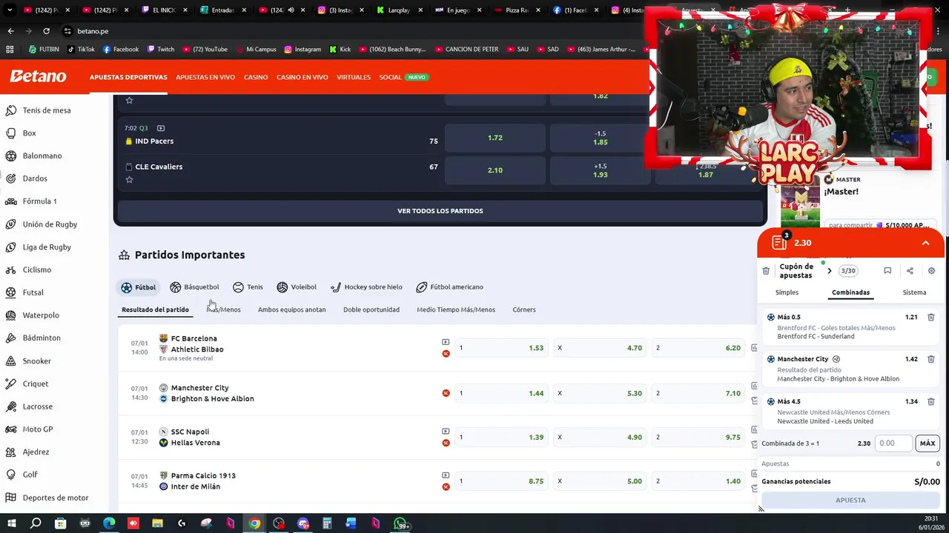
Task: Switch to the Córners market tab
Action: coord(524,309)
